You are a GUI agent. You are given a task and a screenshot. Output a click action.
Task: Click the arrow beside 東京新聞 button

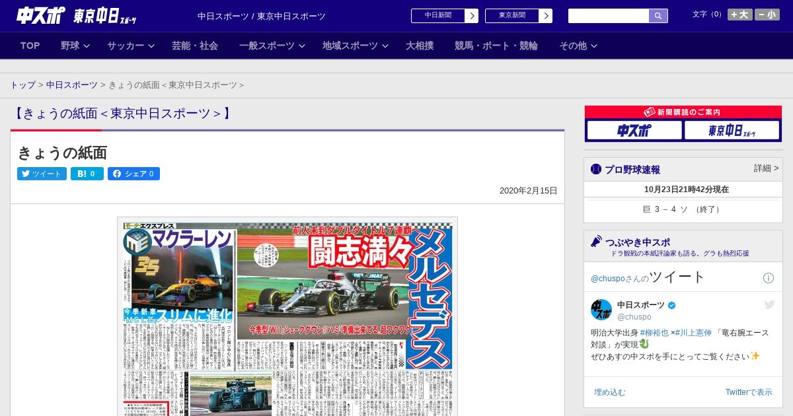point(546,16)
